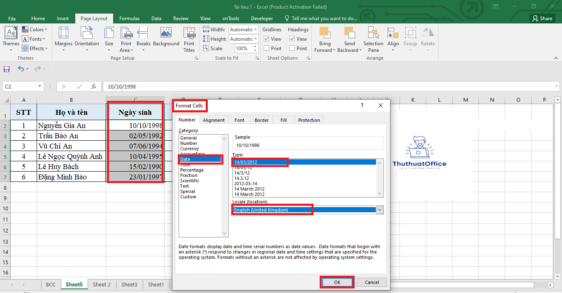Enable the Gridlines Print checkbox

coord(267,49)
